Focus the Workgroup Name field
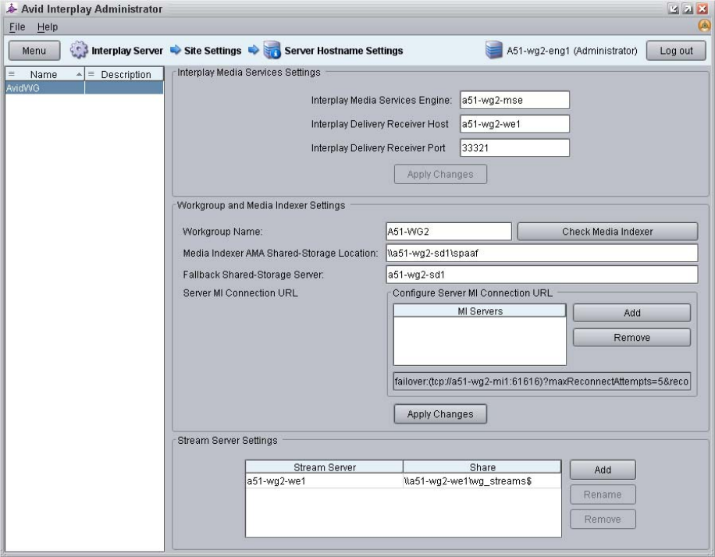 (448, 232)
